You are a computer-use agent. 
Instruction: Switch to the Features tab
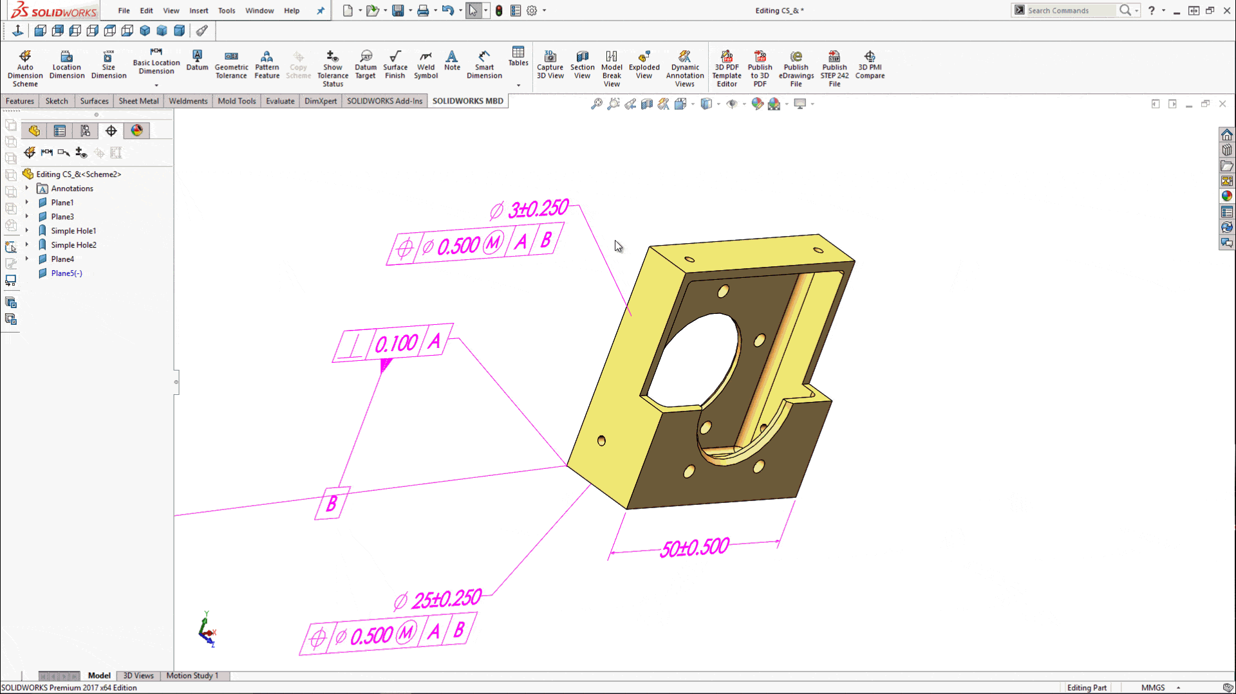tap(20, 101)
